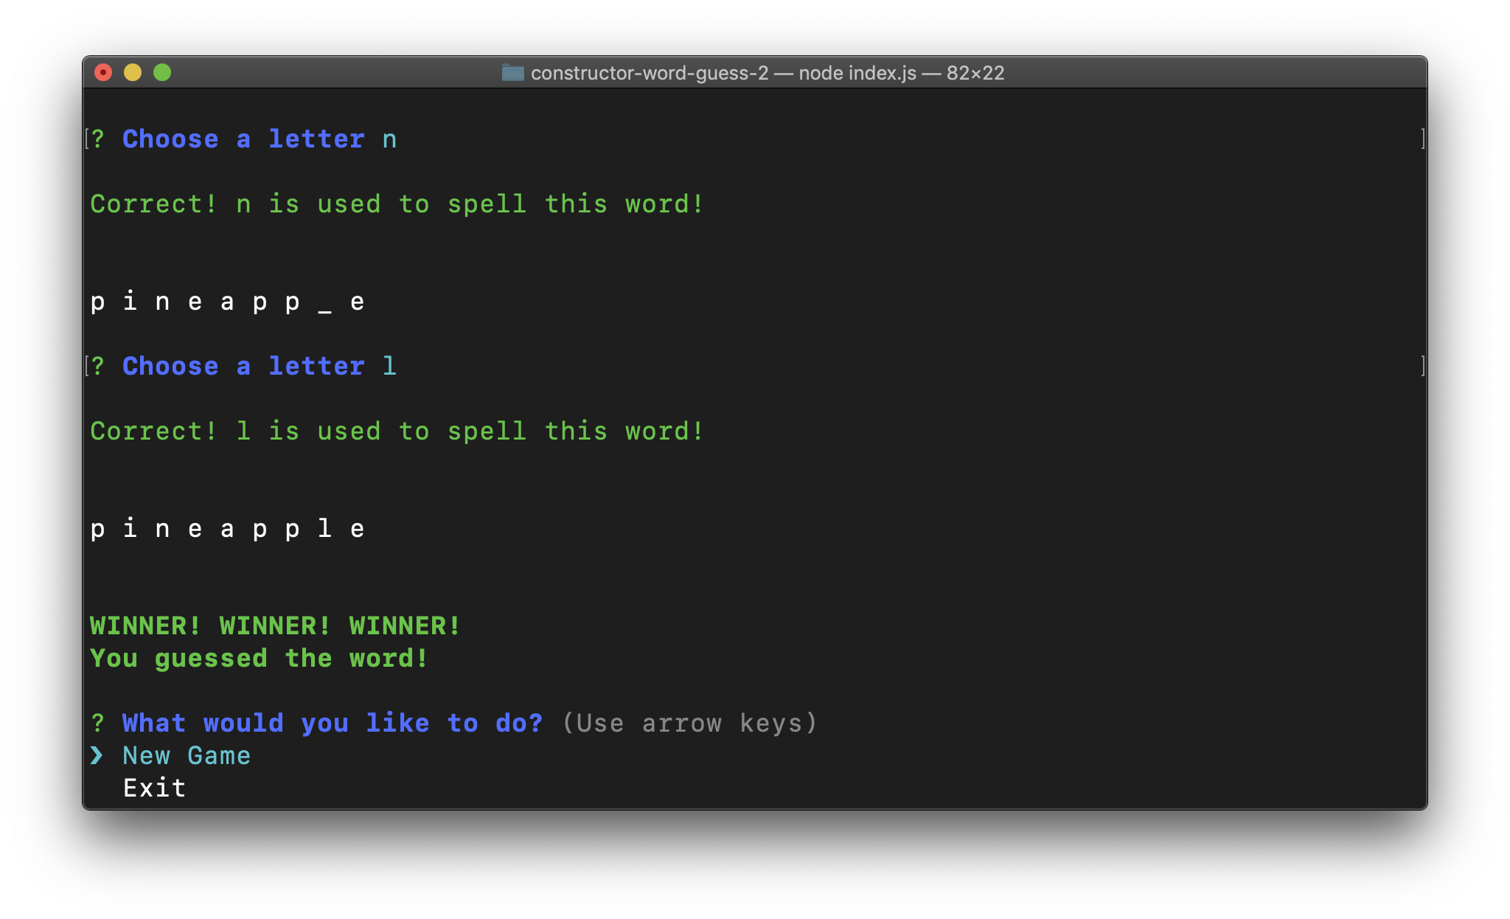Click the green question mark before What would
1510x919 pixels.
pyautogui.click(x=97, y=723)
